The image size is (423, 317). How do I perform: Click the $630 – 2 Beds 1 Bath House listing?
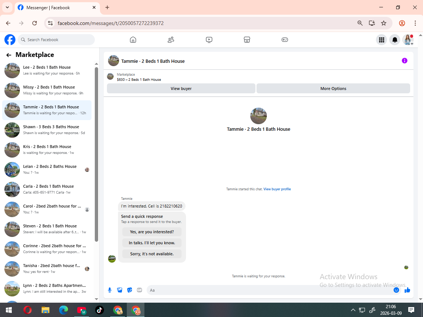pos(139,80)
